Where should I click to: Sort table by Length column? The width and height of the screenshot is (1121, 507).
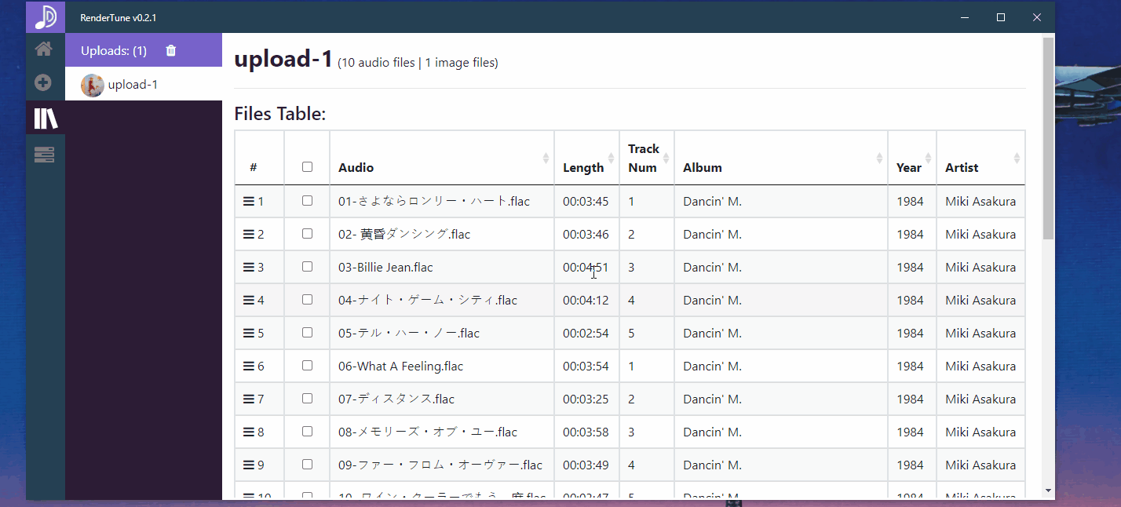click(586, 158)
